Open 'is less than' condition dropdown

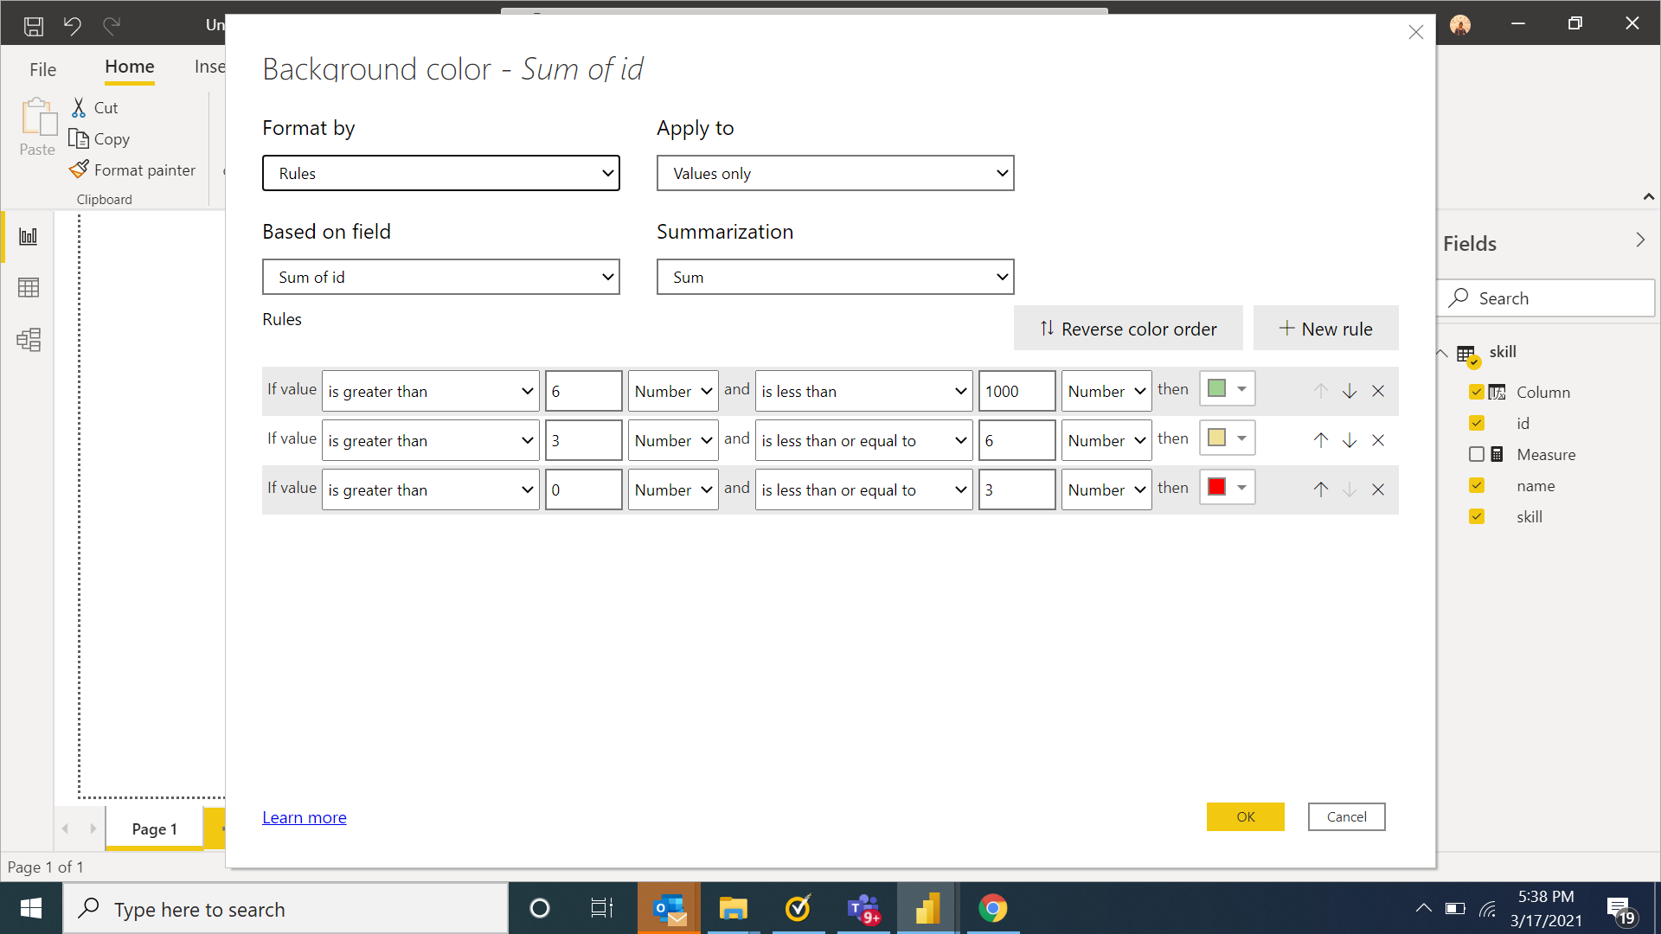[x=864, y=391]
